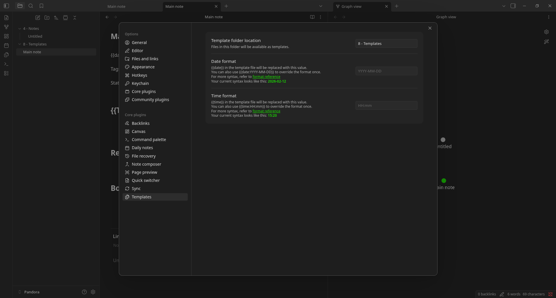Close the settings dialog

(x=430, y=28)
